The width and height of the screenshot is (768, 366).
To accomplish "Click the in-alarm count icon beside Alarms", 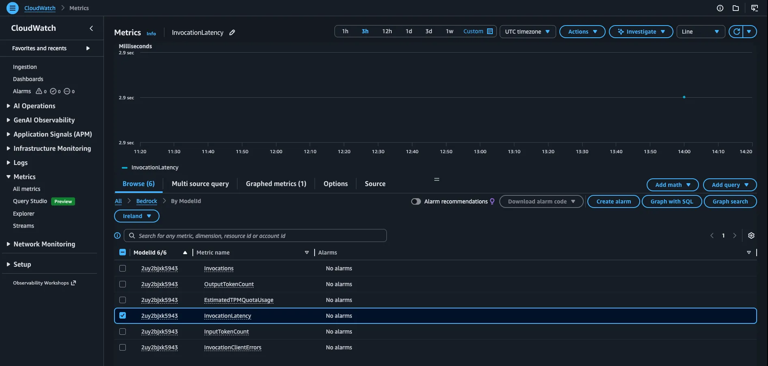I will [39, 91].
